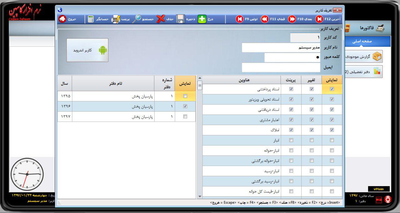Check تغییر checkbox for انبار row
This screenshot has height=213, width=400.
click(x=312, y=140)
